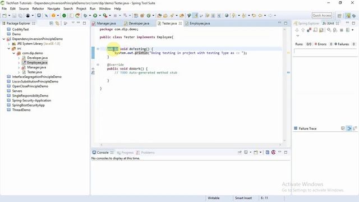
Task: Click the Toggle Mark Occurrences highlighter icon
Action: point(195,16)
